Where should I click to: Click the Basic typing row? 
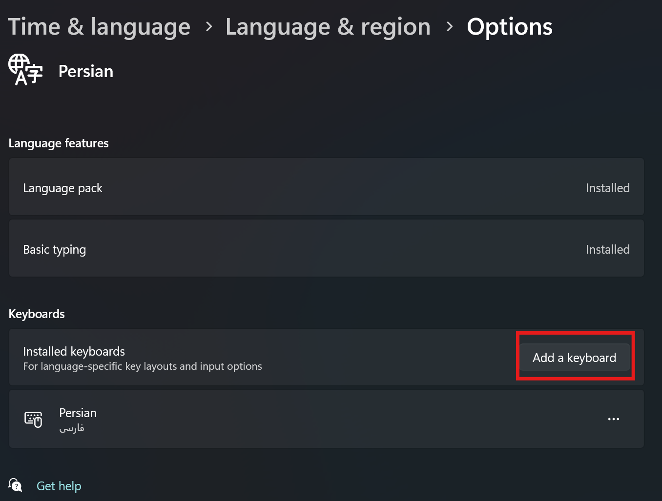coord(326,248)
